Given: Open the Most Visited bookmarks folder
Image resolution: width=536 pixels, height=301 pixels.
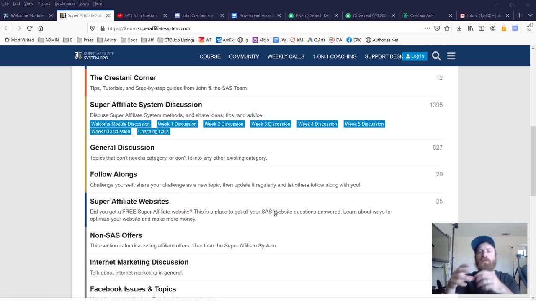Looking at the screenshot, I should coord(19,40).
